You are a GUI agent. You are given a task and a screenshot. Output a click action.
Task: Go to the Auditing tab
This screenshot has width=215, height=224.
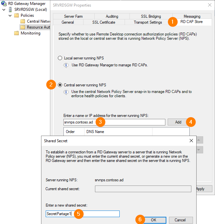point(112,16)
